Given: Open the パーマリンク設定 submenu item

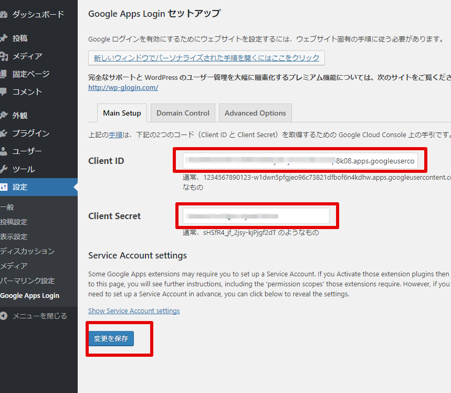Looking at the screenshot, I should coord(27,281).
